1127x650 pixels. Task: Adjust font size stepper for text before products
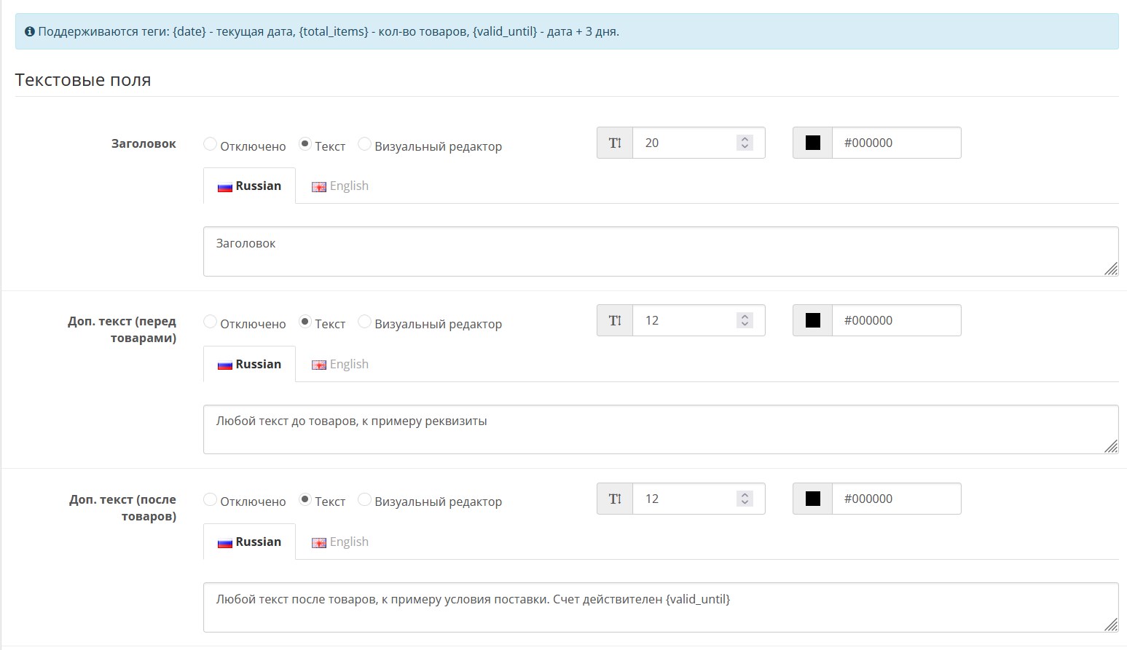point(744,320)
